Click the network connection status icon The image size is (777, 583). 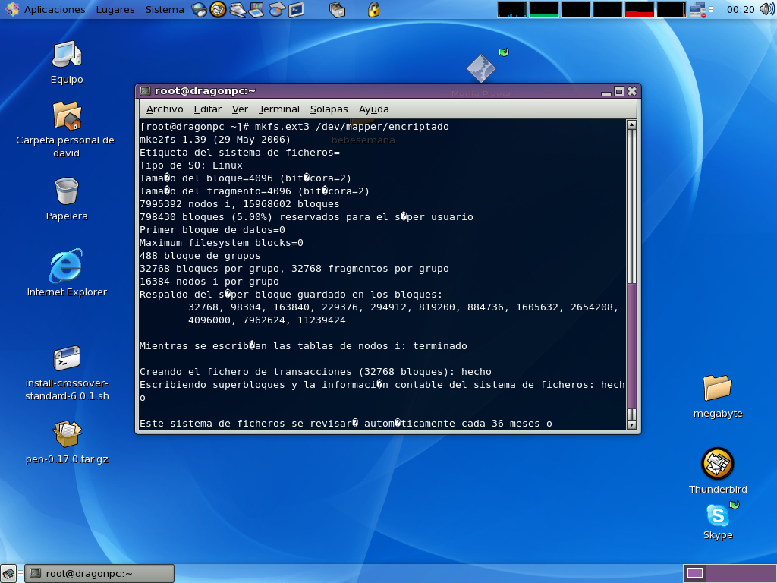[x=697, y=10]
